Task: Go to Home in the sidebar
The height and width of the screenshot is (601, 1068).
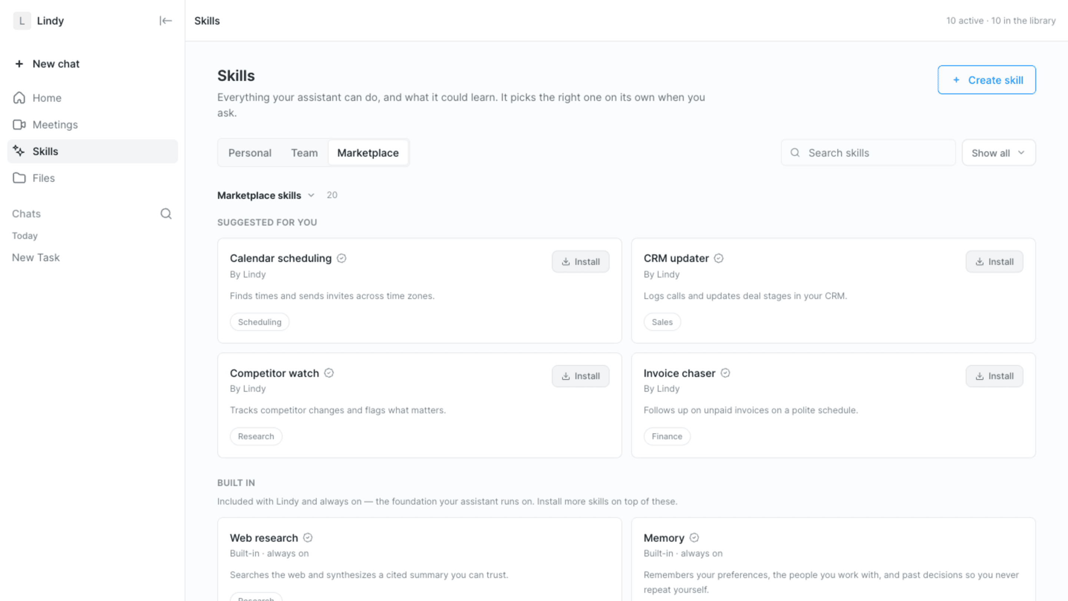Action: click(x=92, y=98)
